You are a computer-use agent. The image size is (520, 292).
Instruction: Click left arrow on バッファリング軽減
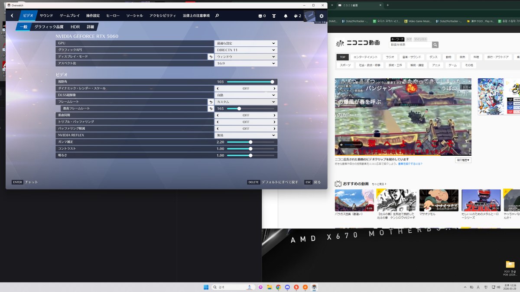pyautogui.click(x=218, y=128)
